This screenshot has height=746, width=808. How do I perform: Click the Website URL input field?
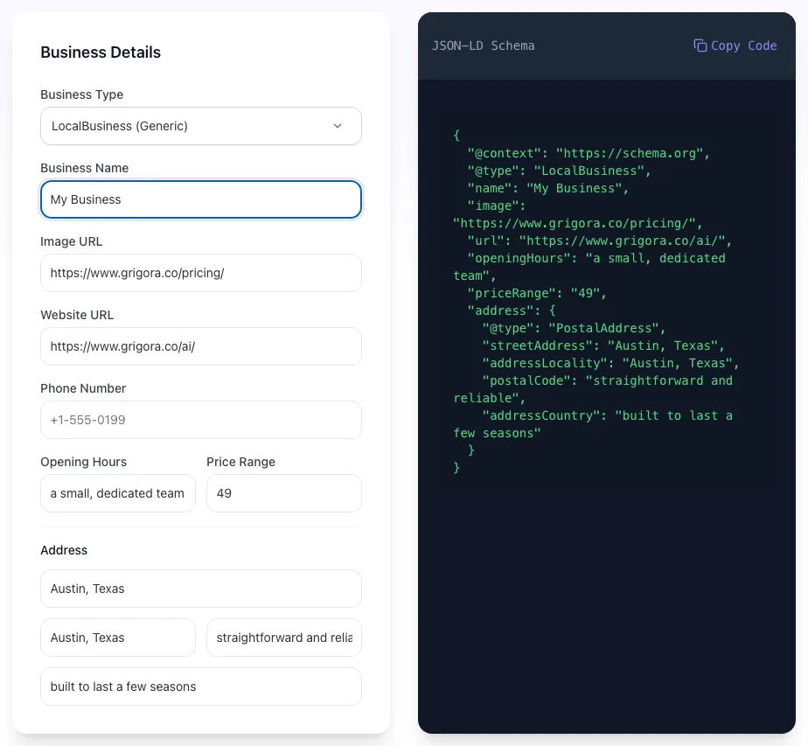(201, 346)
